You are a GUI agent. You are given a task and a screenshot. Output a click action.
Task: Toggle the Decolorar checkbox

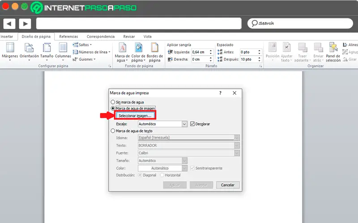192,124
